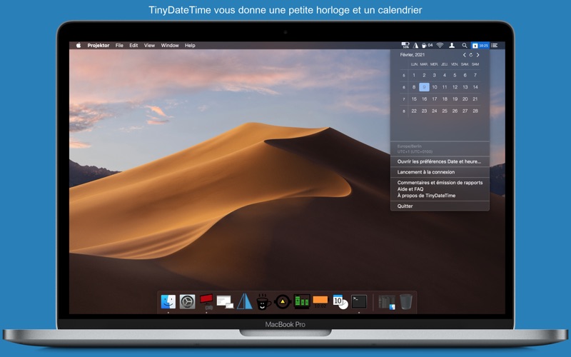This screenshot has width=571, height=357.
Task: Select day 1 in calendar
Action: 414,75
